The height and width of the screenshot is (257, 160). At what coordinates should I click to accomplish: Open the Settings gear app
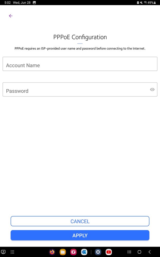pyautogui.click(x=98, y=252)
